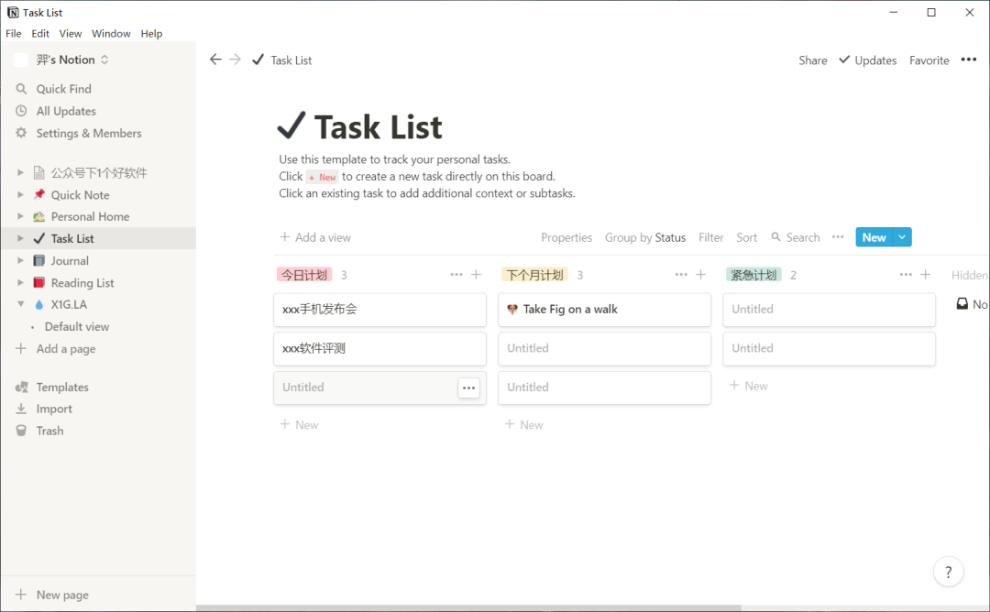Click the pink 今日计划 status tag
Screen dimensions: 990x612
tap(304, 275)
